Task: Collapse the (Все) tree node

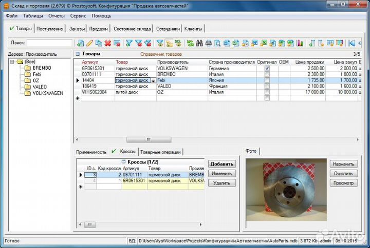Action: coord(12,61)
